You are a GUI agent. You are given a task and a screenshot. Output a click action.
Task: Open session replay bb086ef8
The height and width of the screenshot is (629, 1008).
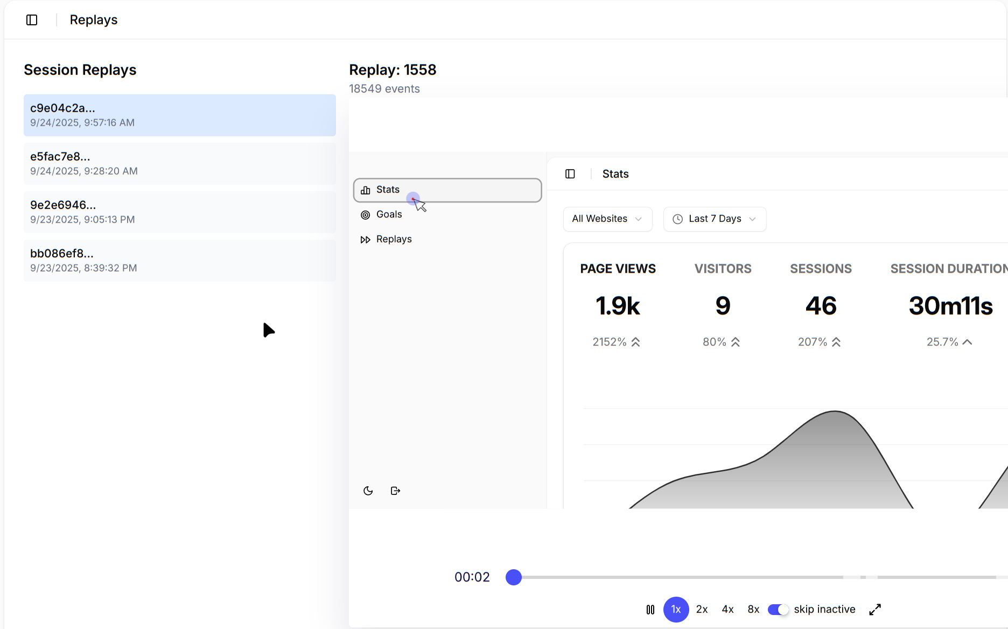pos(179,260)
